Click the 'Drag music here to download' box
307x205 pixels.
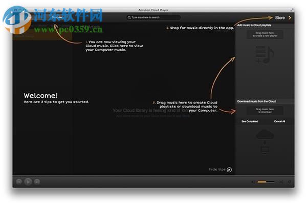(x=265, y=111)
